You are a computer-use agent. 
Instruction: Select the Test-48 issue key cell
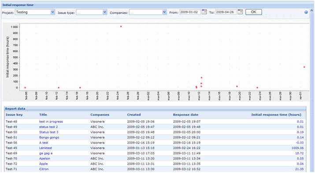[11, 122]
